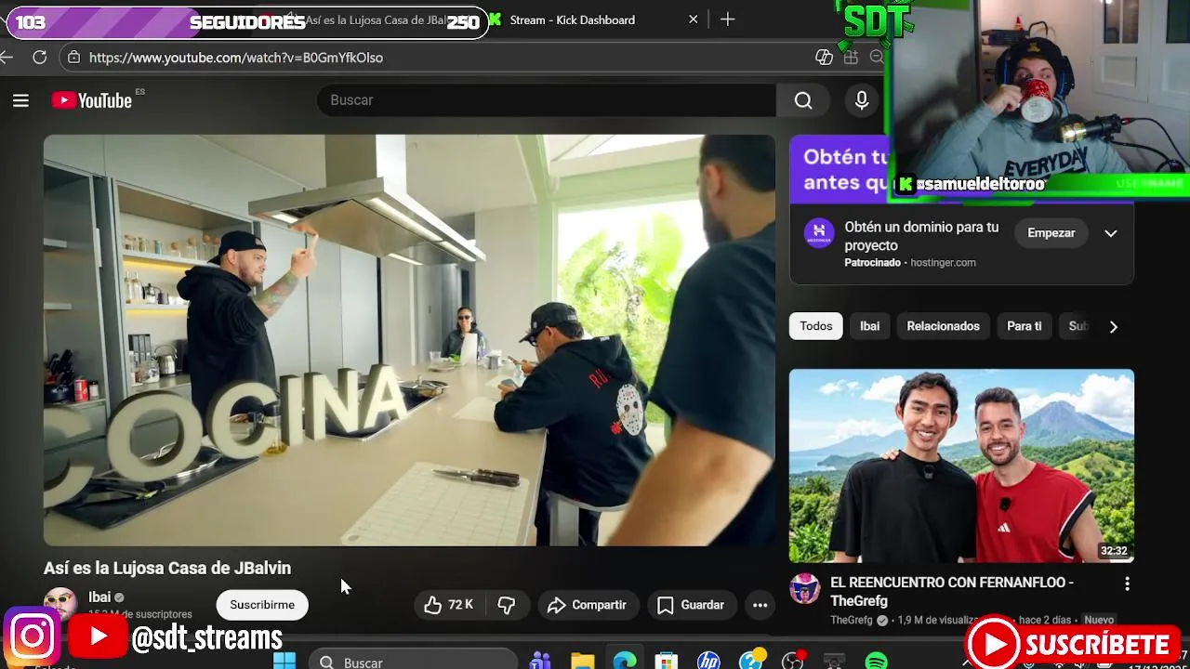The width and height of the screenshot is (1190, 669).
Task: Open File Explorer from taskbar
Action: (x=582, y=662)
